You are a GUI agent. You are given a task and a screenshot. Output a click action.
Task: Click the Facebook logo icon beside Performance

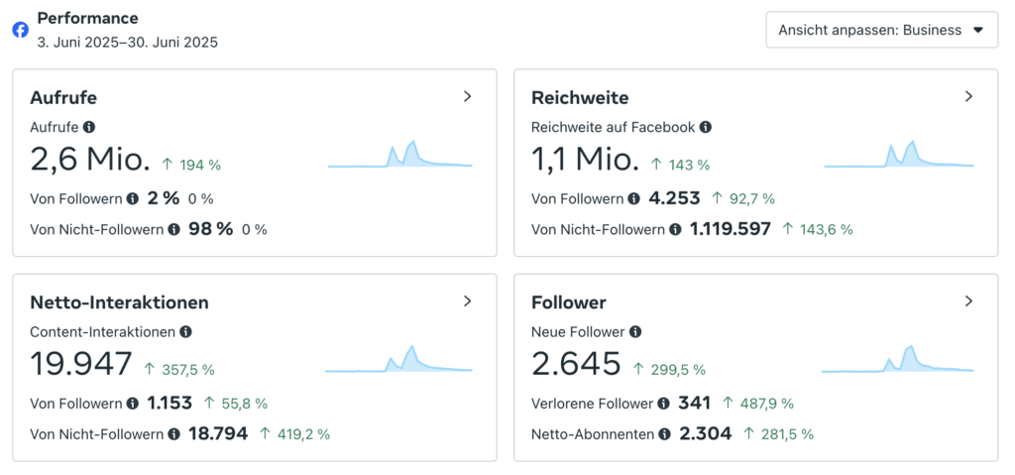(21, 30)
